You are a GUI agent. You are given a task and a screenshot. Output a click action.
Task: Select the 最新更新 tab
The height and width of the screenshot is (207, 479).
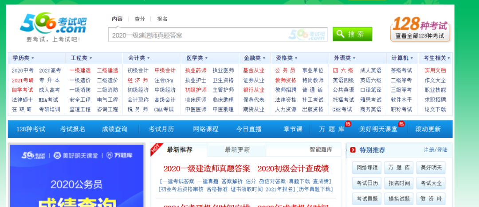coord(237,149)
